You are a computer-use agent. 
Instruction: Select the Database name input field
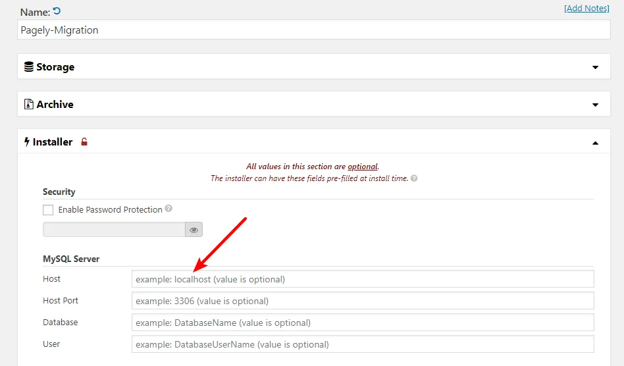pyautogui.click(x=363, y=323)
